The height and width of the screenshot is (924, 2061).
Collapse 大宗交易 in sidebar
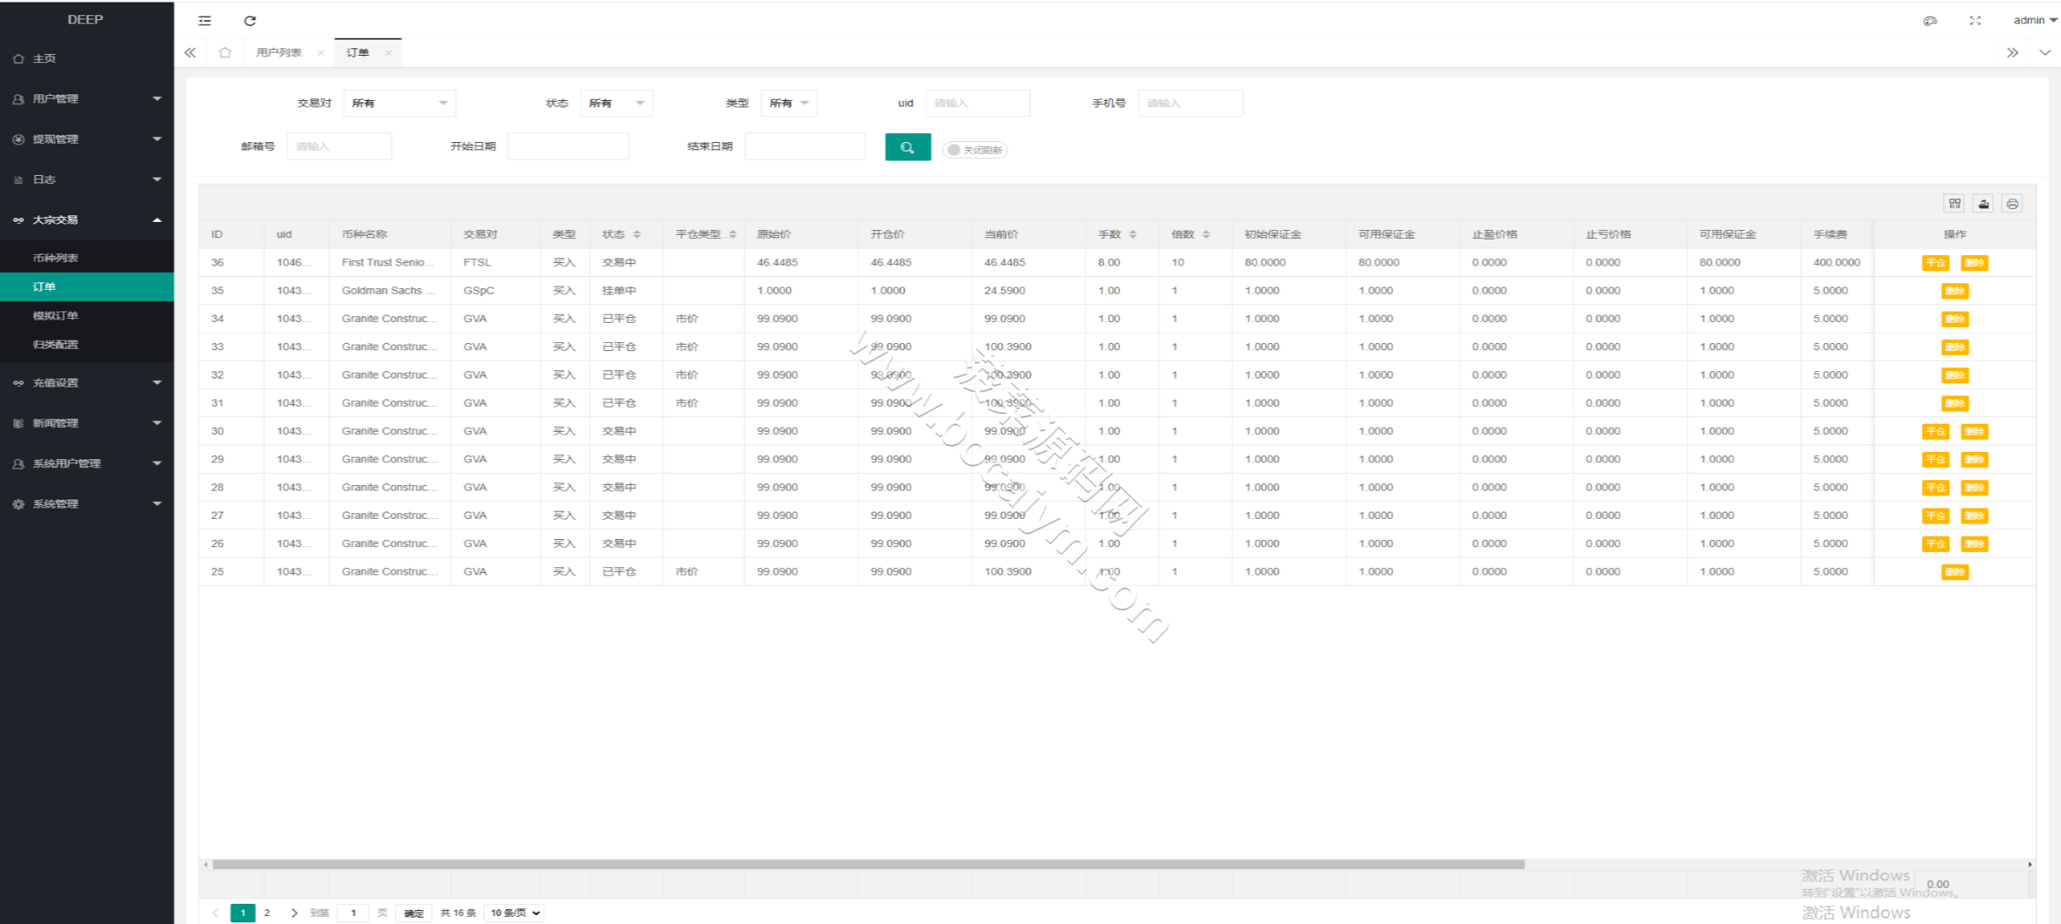[x=87, y=220]
